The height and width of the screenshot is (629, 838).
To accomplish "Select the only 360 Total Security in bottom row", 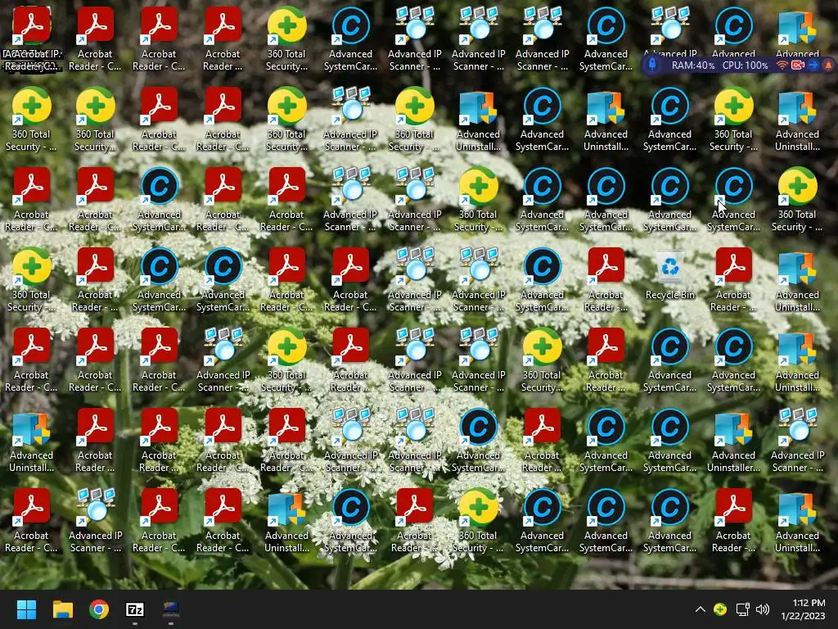I will 478,519.
